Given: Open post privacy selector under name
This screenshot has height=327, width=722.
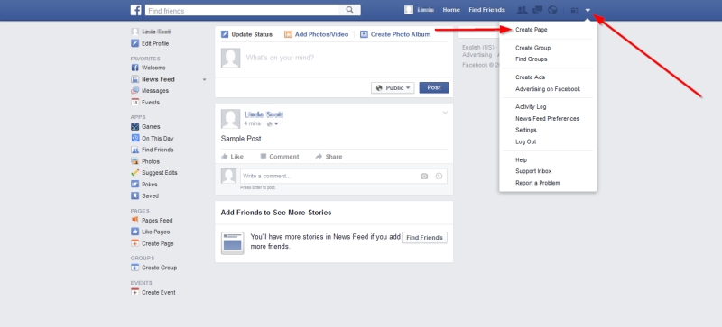Looking at the screenshot, I should (x=273, y=123).
